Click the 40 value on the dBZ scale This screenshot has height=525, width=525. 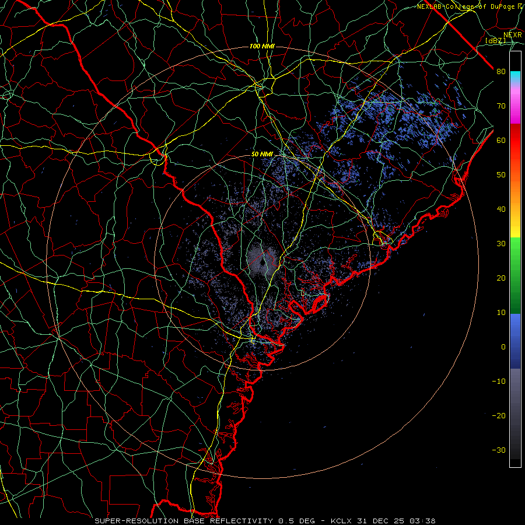[501, 209]
